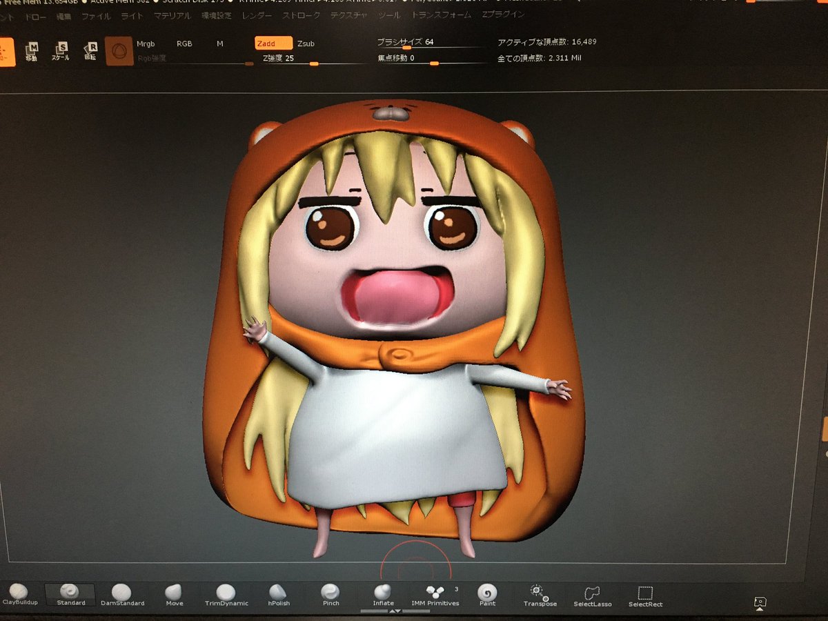The image size is (828, 621).
Task: Open the ストローク (Stroke) menu
Action: click(x=301, y=15)
